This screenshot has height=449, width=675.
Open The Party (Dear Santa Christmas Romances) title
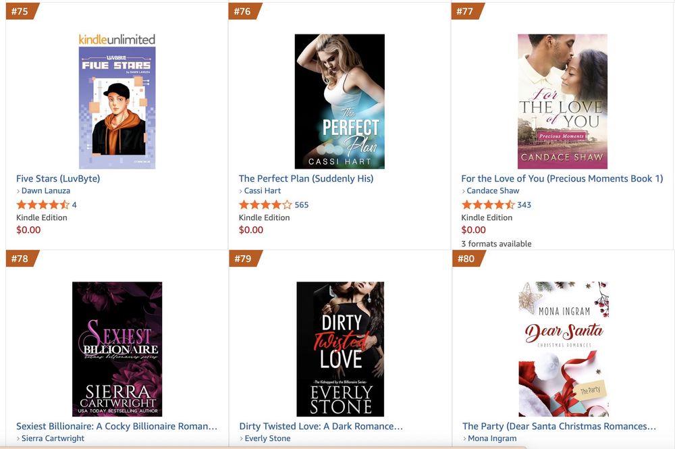coord(559,426)
